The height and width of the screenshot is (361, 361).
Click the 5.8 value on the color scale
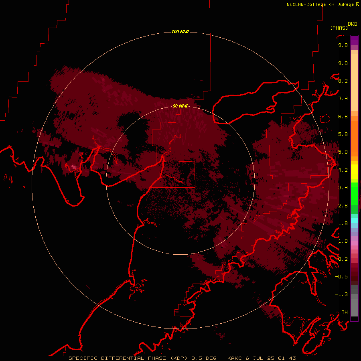pyautogui.click(x=343, y=134)
